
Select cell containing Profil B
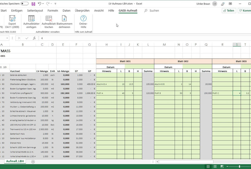(164, 93)
